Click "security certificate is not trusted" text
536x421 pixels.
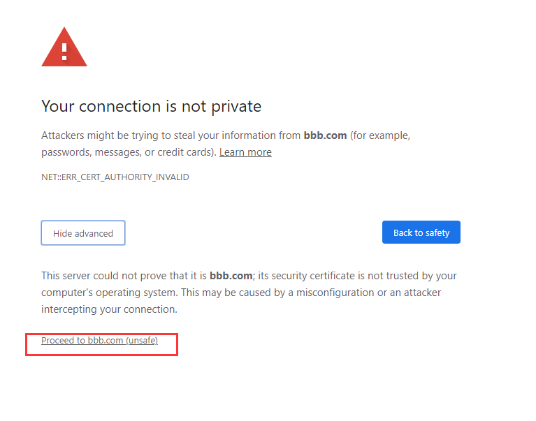(334, 276)
